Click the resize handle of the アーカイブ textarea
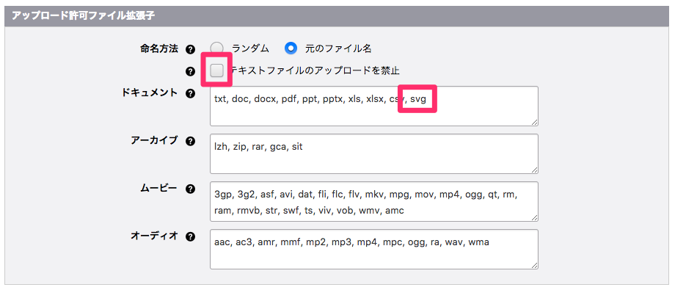675x290 pixels. (x=534, y=170)
